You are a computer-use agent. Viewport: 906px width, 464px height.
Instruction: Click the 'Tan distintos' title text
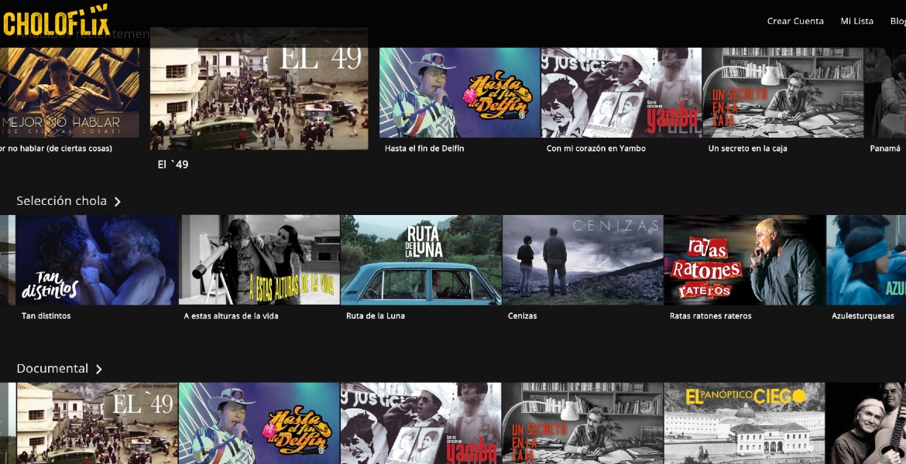click(x=46, y=316)
